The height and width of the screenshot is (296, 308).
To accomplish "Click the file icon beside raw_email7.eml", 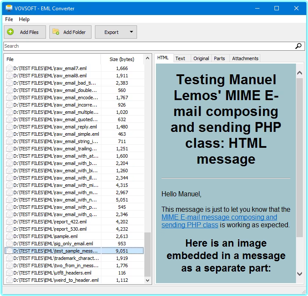I will point(9,68).
